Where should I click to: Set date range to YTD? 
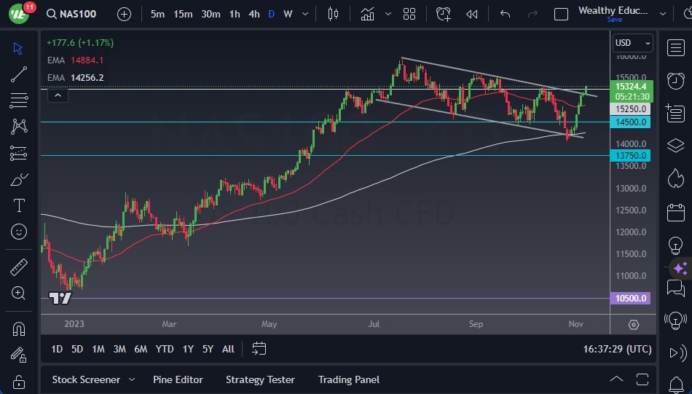[x=165, y=349]
